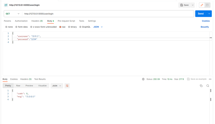Switch to the Params tab
This screenshot has width=215, height=124.
(8, 21)
